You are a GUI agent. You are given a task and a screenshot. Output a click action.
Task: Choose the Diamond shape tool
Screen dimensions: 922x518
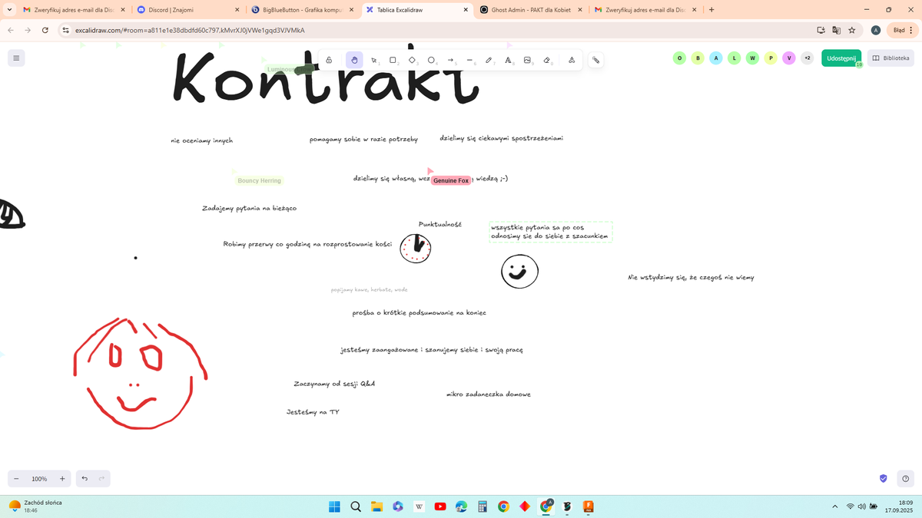coord(412,60)
